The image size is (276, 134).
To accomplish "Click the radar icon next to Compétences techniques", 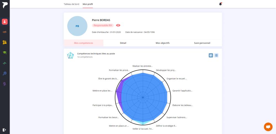I will pyautogui.click(x=71, y=55).
